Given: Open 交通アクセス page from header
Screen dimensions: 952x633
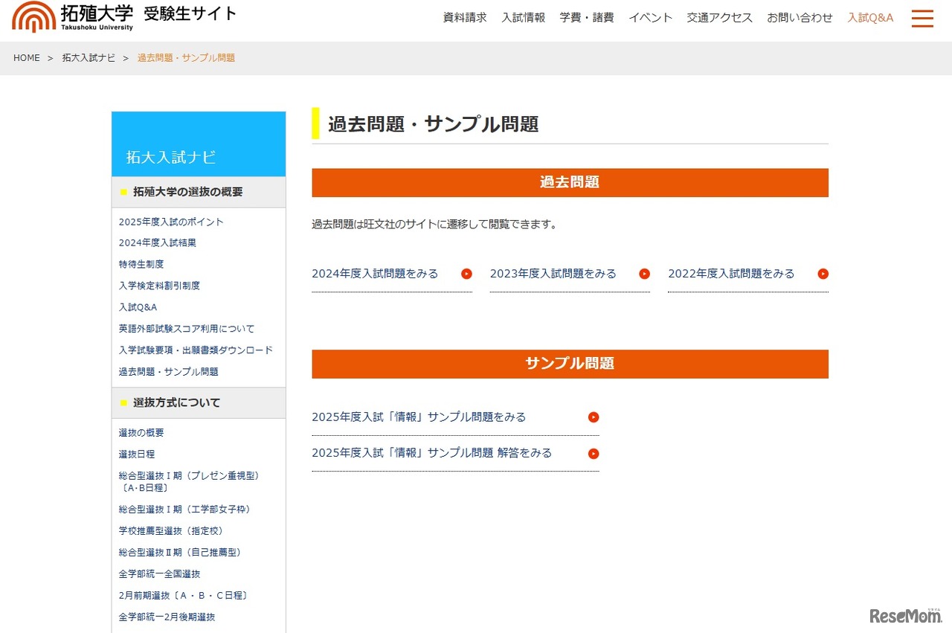Looking at the screenshot, I should pyautogui.click(x=719, y=18).
